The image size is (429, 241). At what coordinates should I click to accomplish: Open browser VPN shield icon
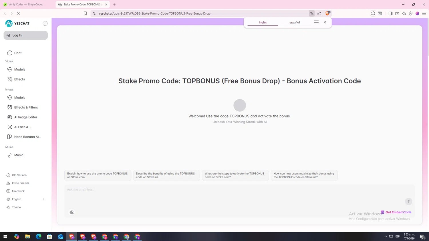(411, 13)
